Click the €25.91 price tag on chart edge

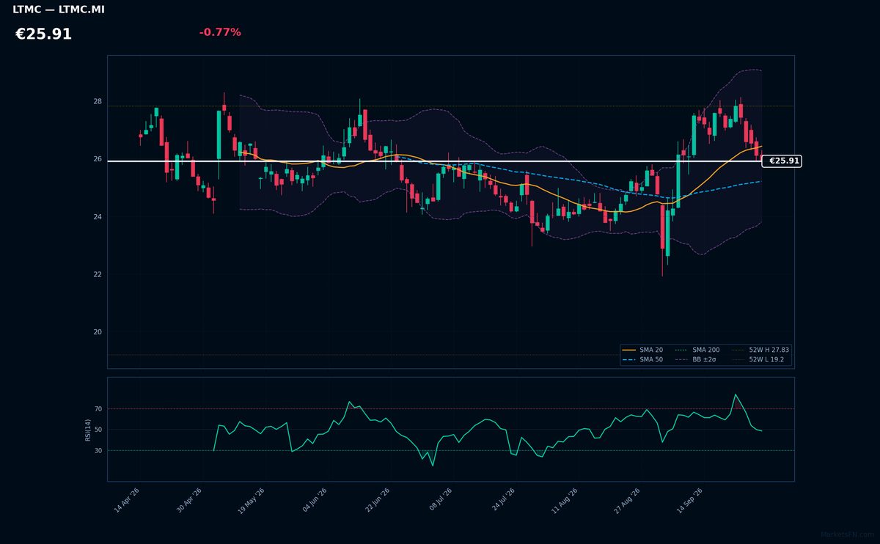pyautogui.click(x=782, y=161)
